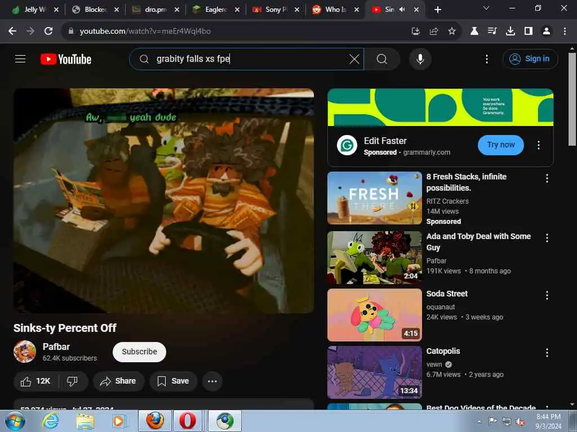
Task: Open options for Ada and Toby video
Action: (547, 238)
